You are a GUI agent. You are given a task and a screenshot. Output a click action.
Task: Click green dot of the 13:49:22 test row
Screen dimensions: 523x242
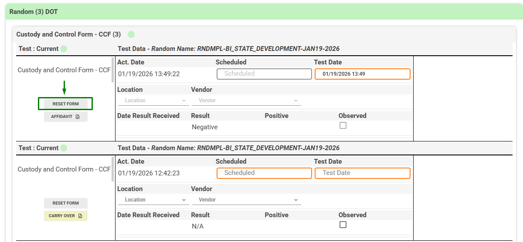(64, 49)
